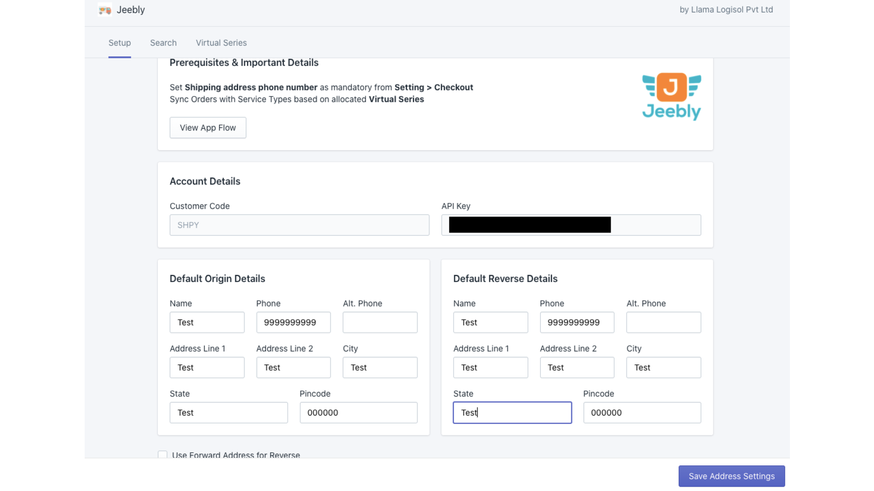Click the View App Flow button
874x491 pixels.
(208, 127)
